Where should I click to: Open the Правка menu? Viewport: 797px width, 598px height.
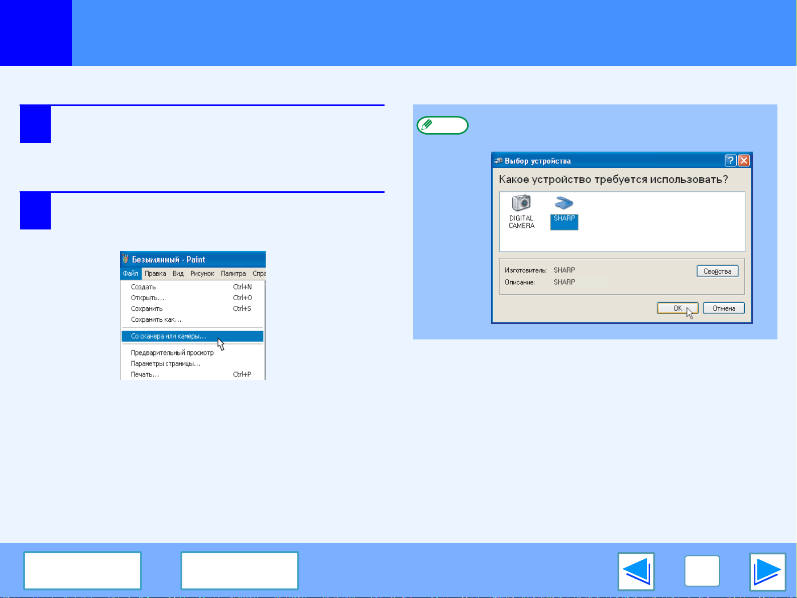click(155, 274)
